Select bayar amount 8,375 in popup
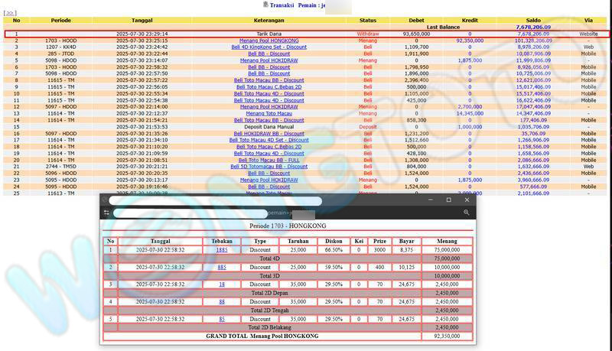 tap(406, 249)
